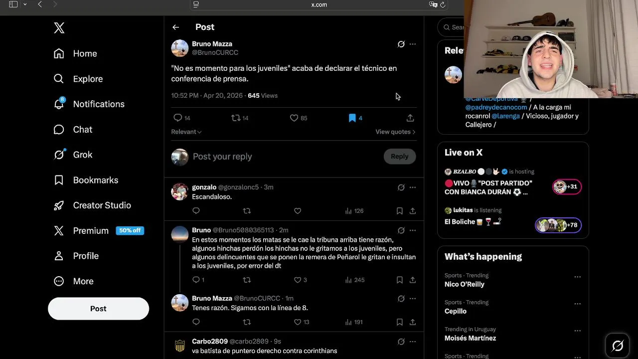Repost the main post with 14 reposts
Image resolution: width=638 pixels, height=359 pixels.
240,118
